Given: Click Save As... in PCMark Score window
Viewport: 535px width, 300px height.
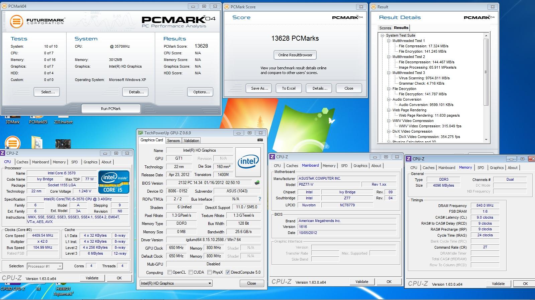Looking at the screenshot, I should pos(259,88).
